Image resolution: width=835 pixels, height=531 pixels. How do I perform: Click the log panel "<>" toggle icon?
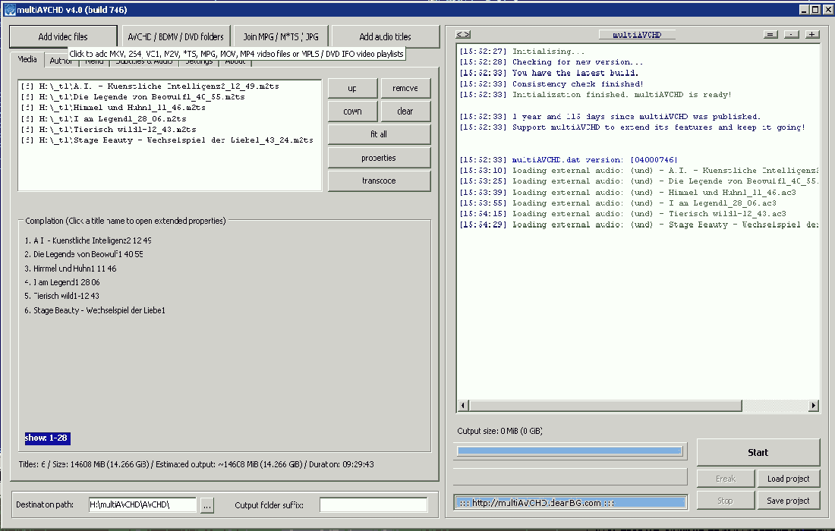click(463, 35)
